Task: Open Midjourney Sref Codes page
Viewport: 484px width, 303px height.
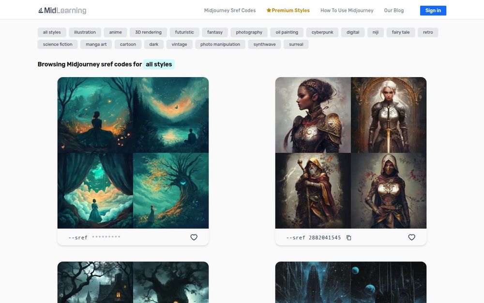Action: click(230, 11)
